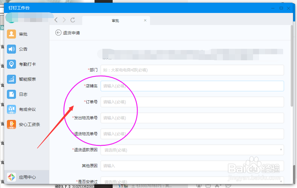Open the 退货退款原因 dropdown
297x188 pixels.
(x=193, y=150)
